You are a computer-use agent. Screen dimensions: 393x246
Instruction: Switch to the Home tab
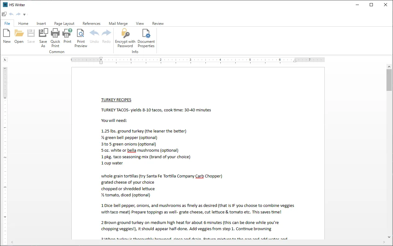[23, 23]
